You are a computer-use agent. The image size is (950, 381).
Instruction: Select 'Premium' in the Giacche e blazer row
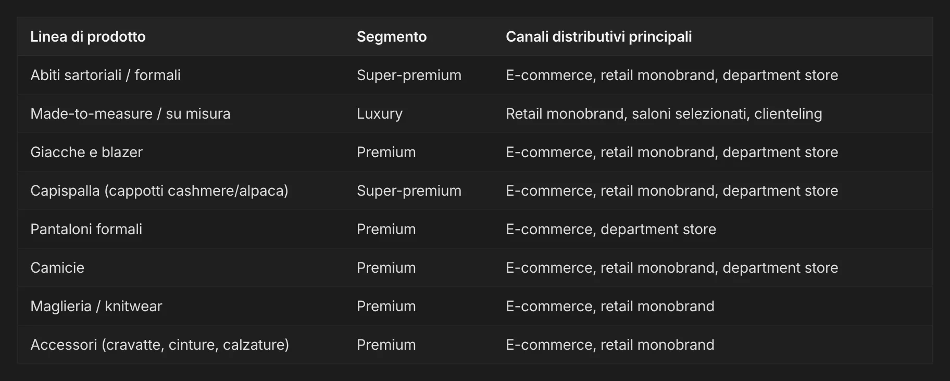[x=386, y=152]
